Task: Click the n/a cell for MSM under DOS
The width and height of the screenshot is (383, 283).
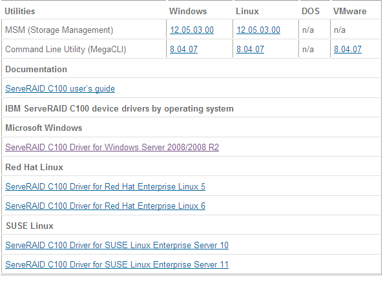Action: point(308,30)
